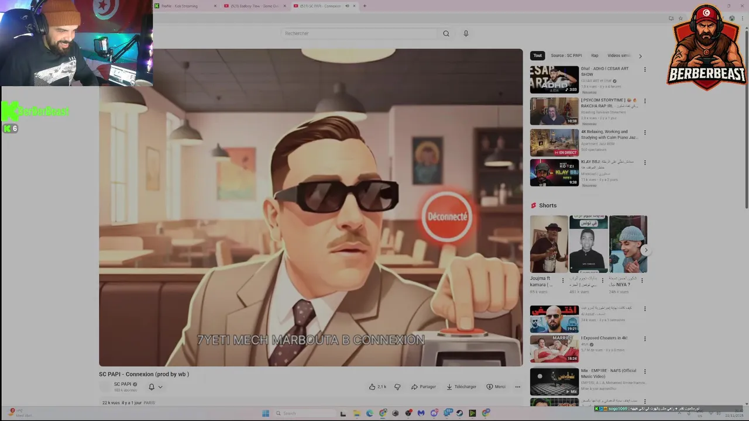This screenshot has height=421, width=749.
Task: Open Discord from the taskbar
Action: [434, 413]
